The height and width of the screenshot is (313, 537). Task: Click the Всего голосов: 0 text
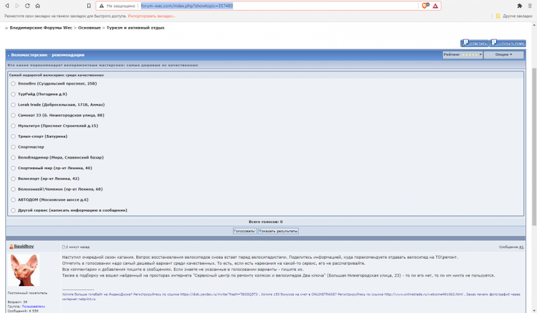pos(265,222)
